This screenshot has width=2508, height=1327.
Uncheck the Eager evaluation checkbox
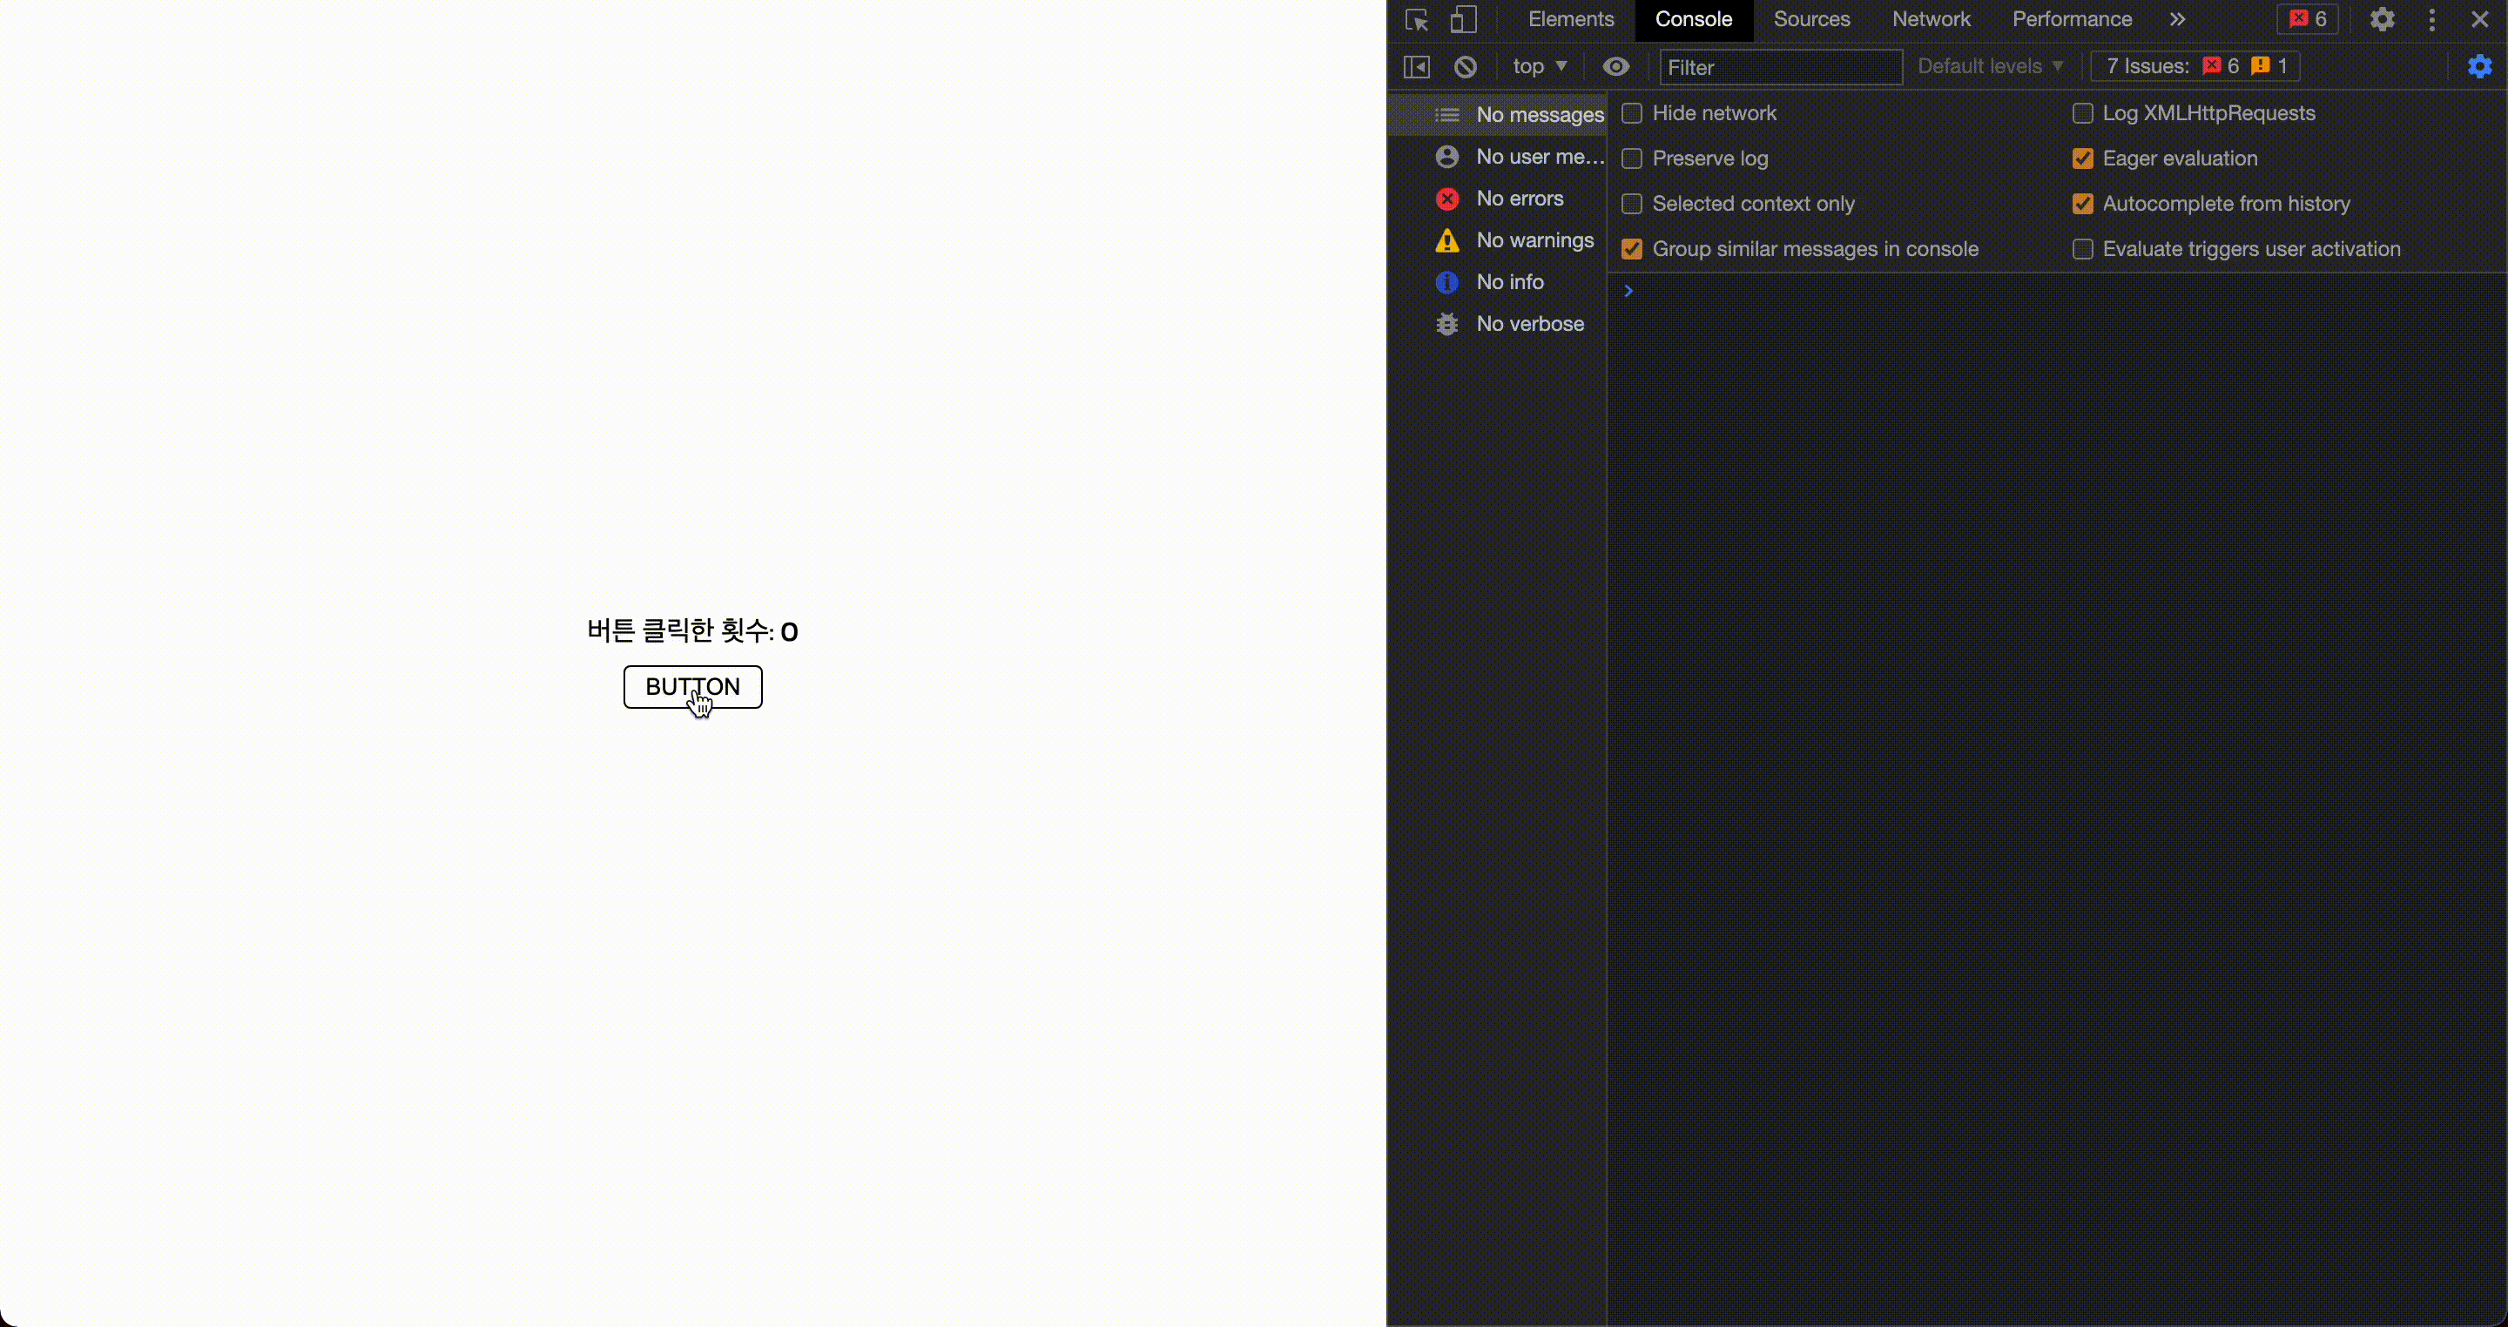[2082, 158]
